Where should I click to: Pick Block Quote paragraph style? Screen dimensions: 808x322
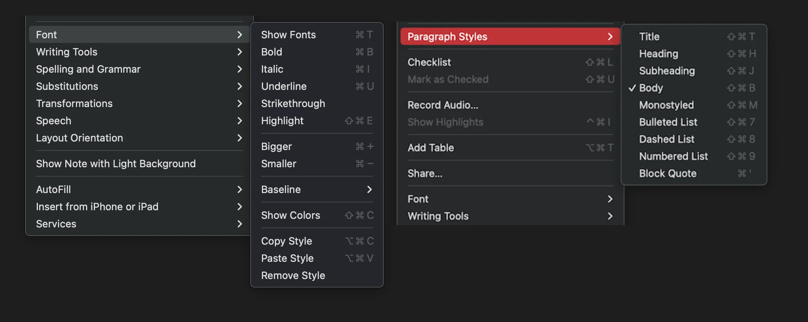(668, 174)
